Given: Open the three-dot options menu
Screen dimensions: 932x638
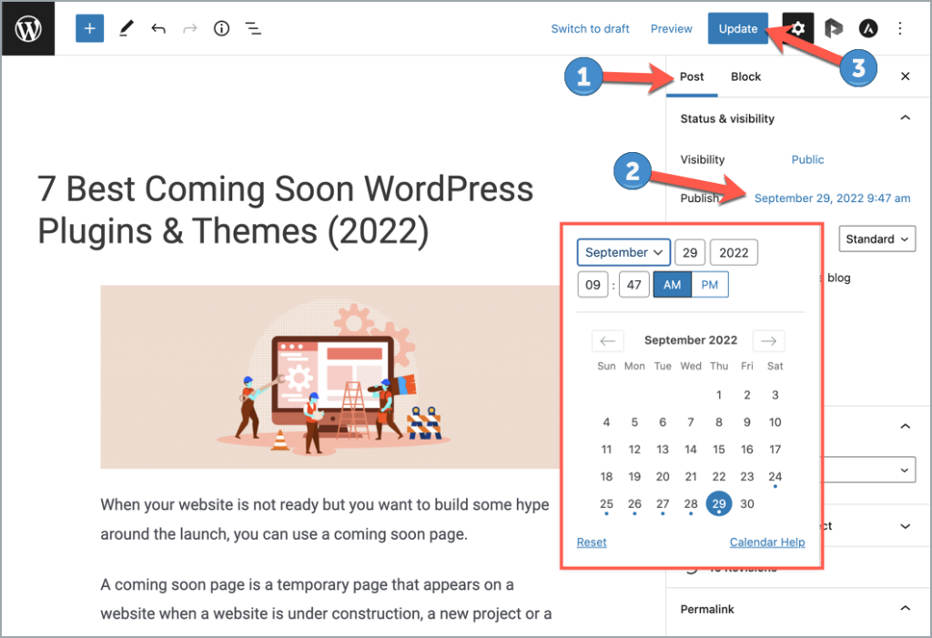Looking at the screenshot, I should point(899,28).
